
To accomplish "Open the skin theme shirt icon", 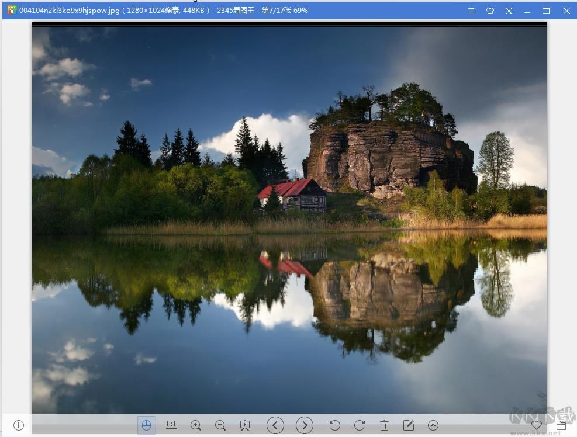I will (x=490, y=11).
